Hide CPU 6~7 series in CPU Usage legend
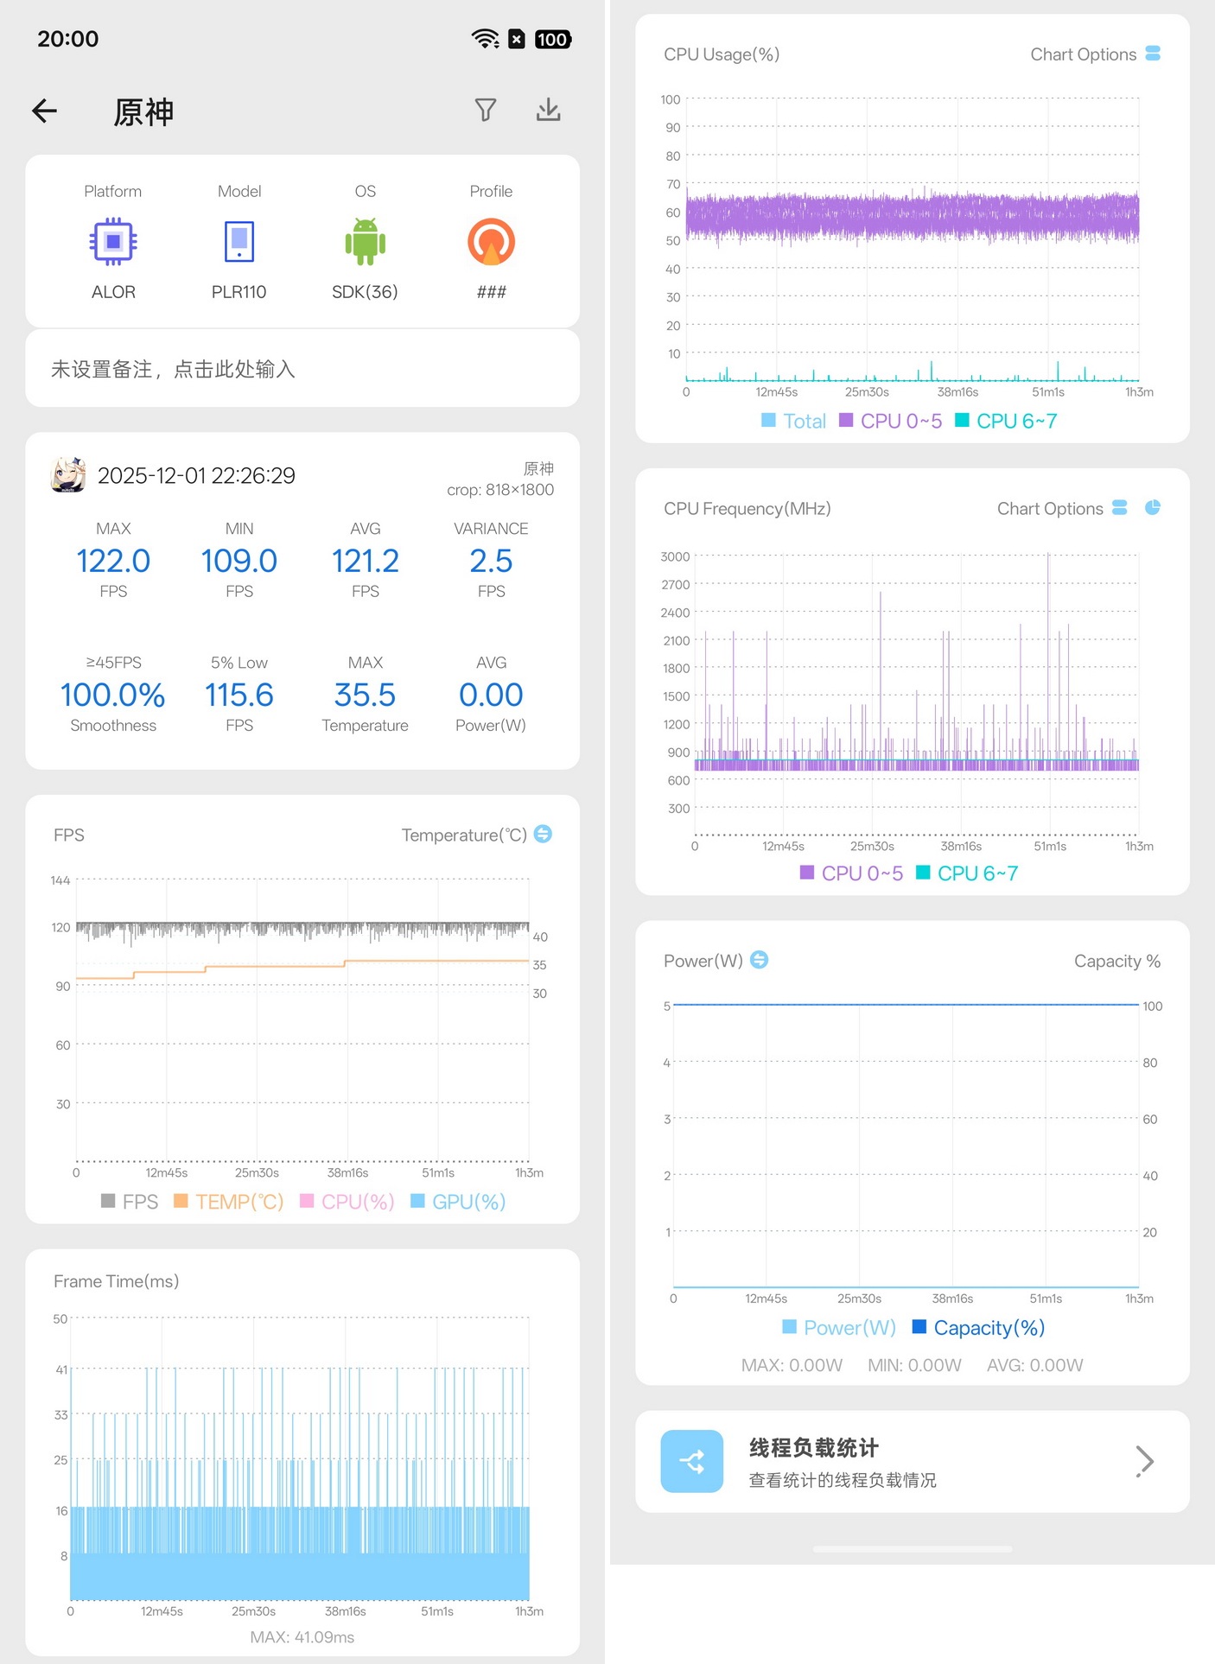The image size is (1215, 1664). [x=1006, y=421]
